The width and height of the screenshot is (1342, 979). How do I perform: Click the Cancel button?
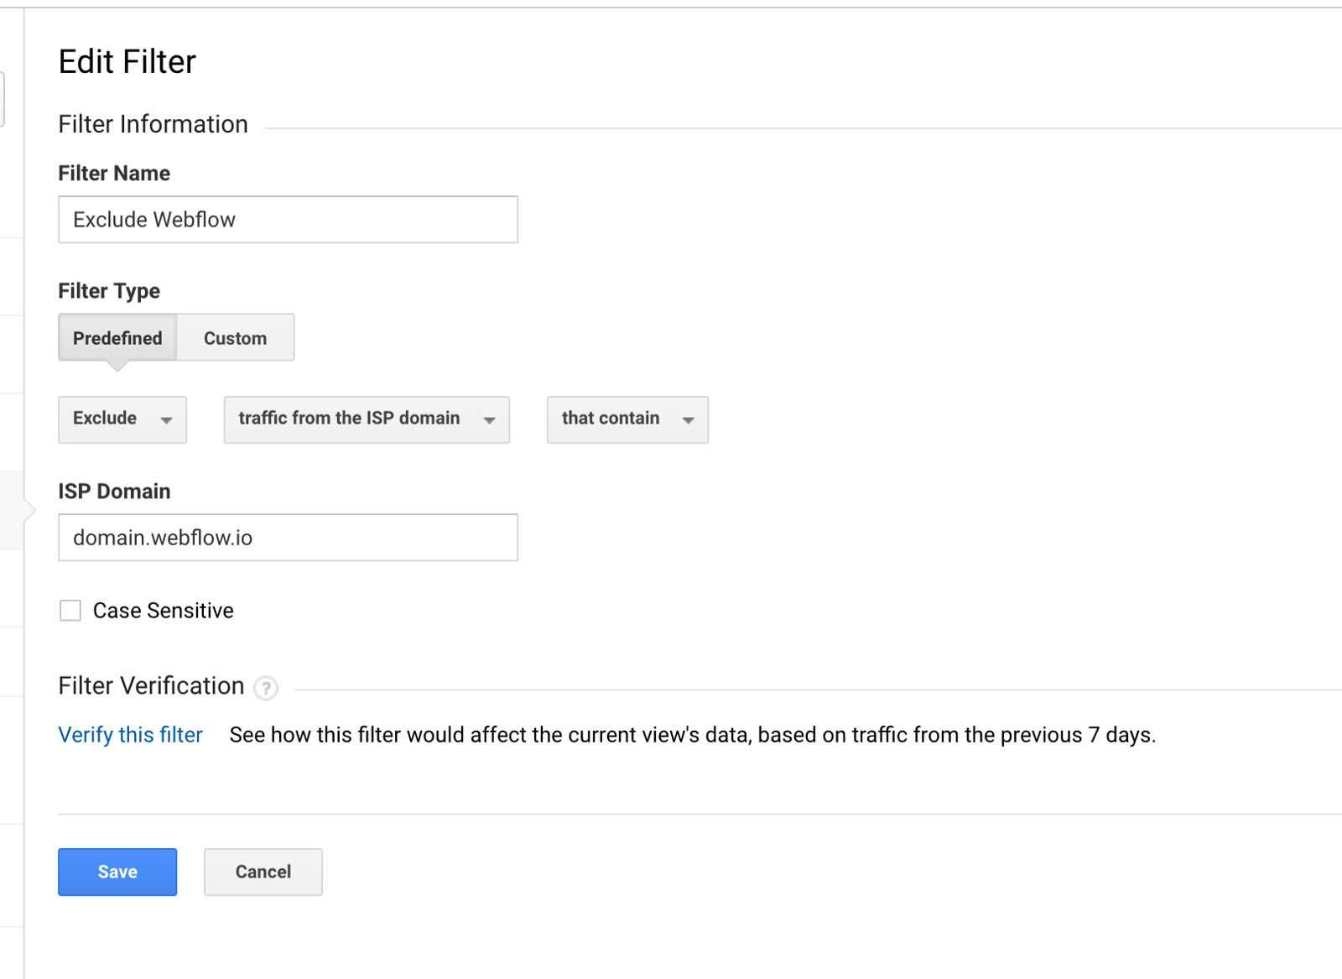[x=263, y=872]
